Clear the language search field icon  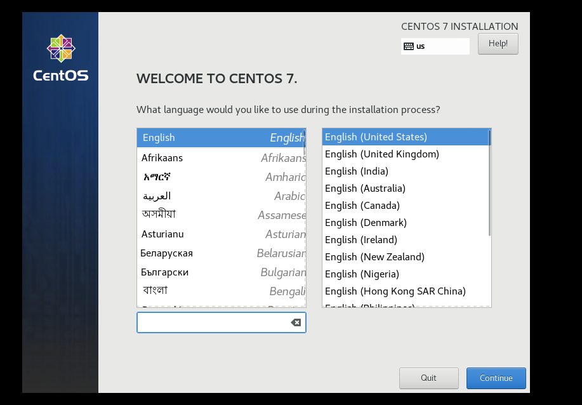(x=296, y=322)
